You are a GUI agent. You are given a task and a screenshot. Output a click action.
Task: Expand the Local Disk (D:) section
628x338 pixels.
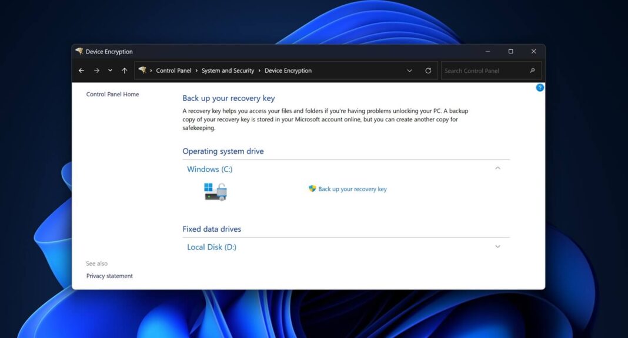pyautogui.click(x=497, y=246)
